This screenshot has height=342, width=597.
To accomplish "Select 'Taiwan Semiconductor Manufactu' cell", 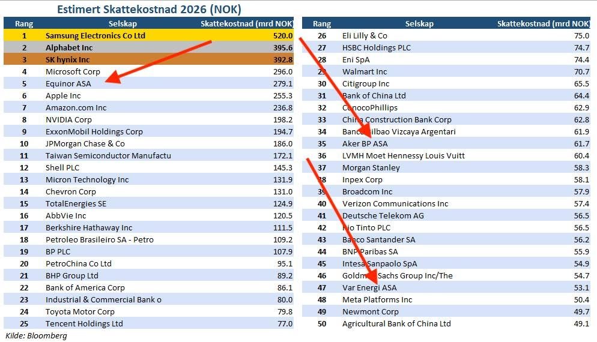I will 108,155.
